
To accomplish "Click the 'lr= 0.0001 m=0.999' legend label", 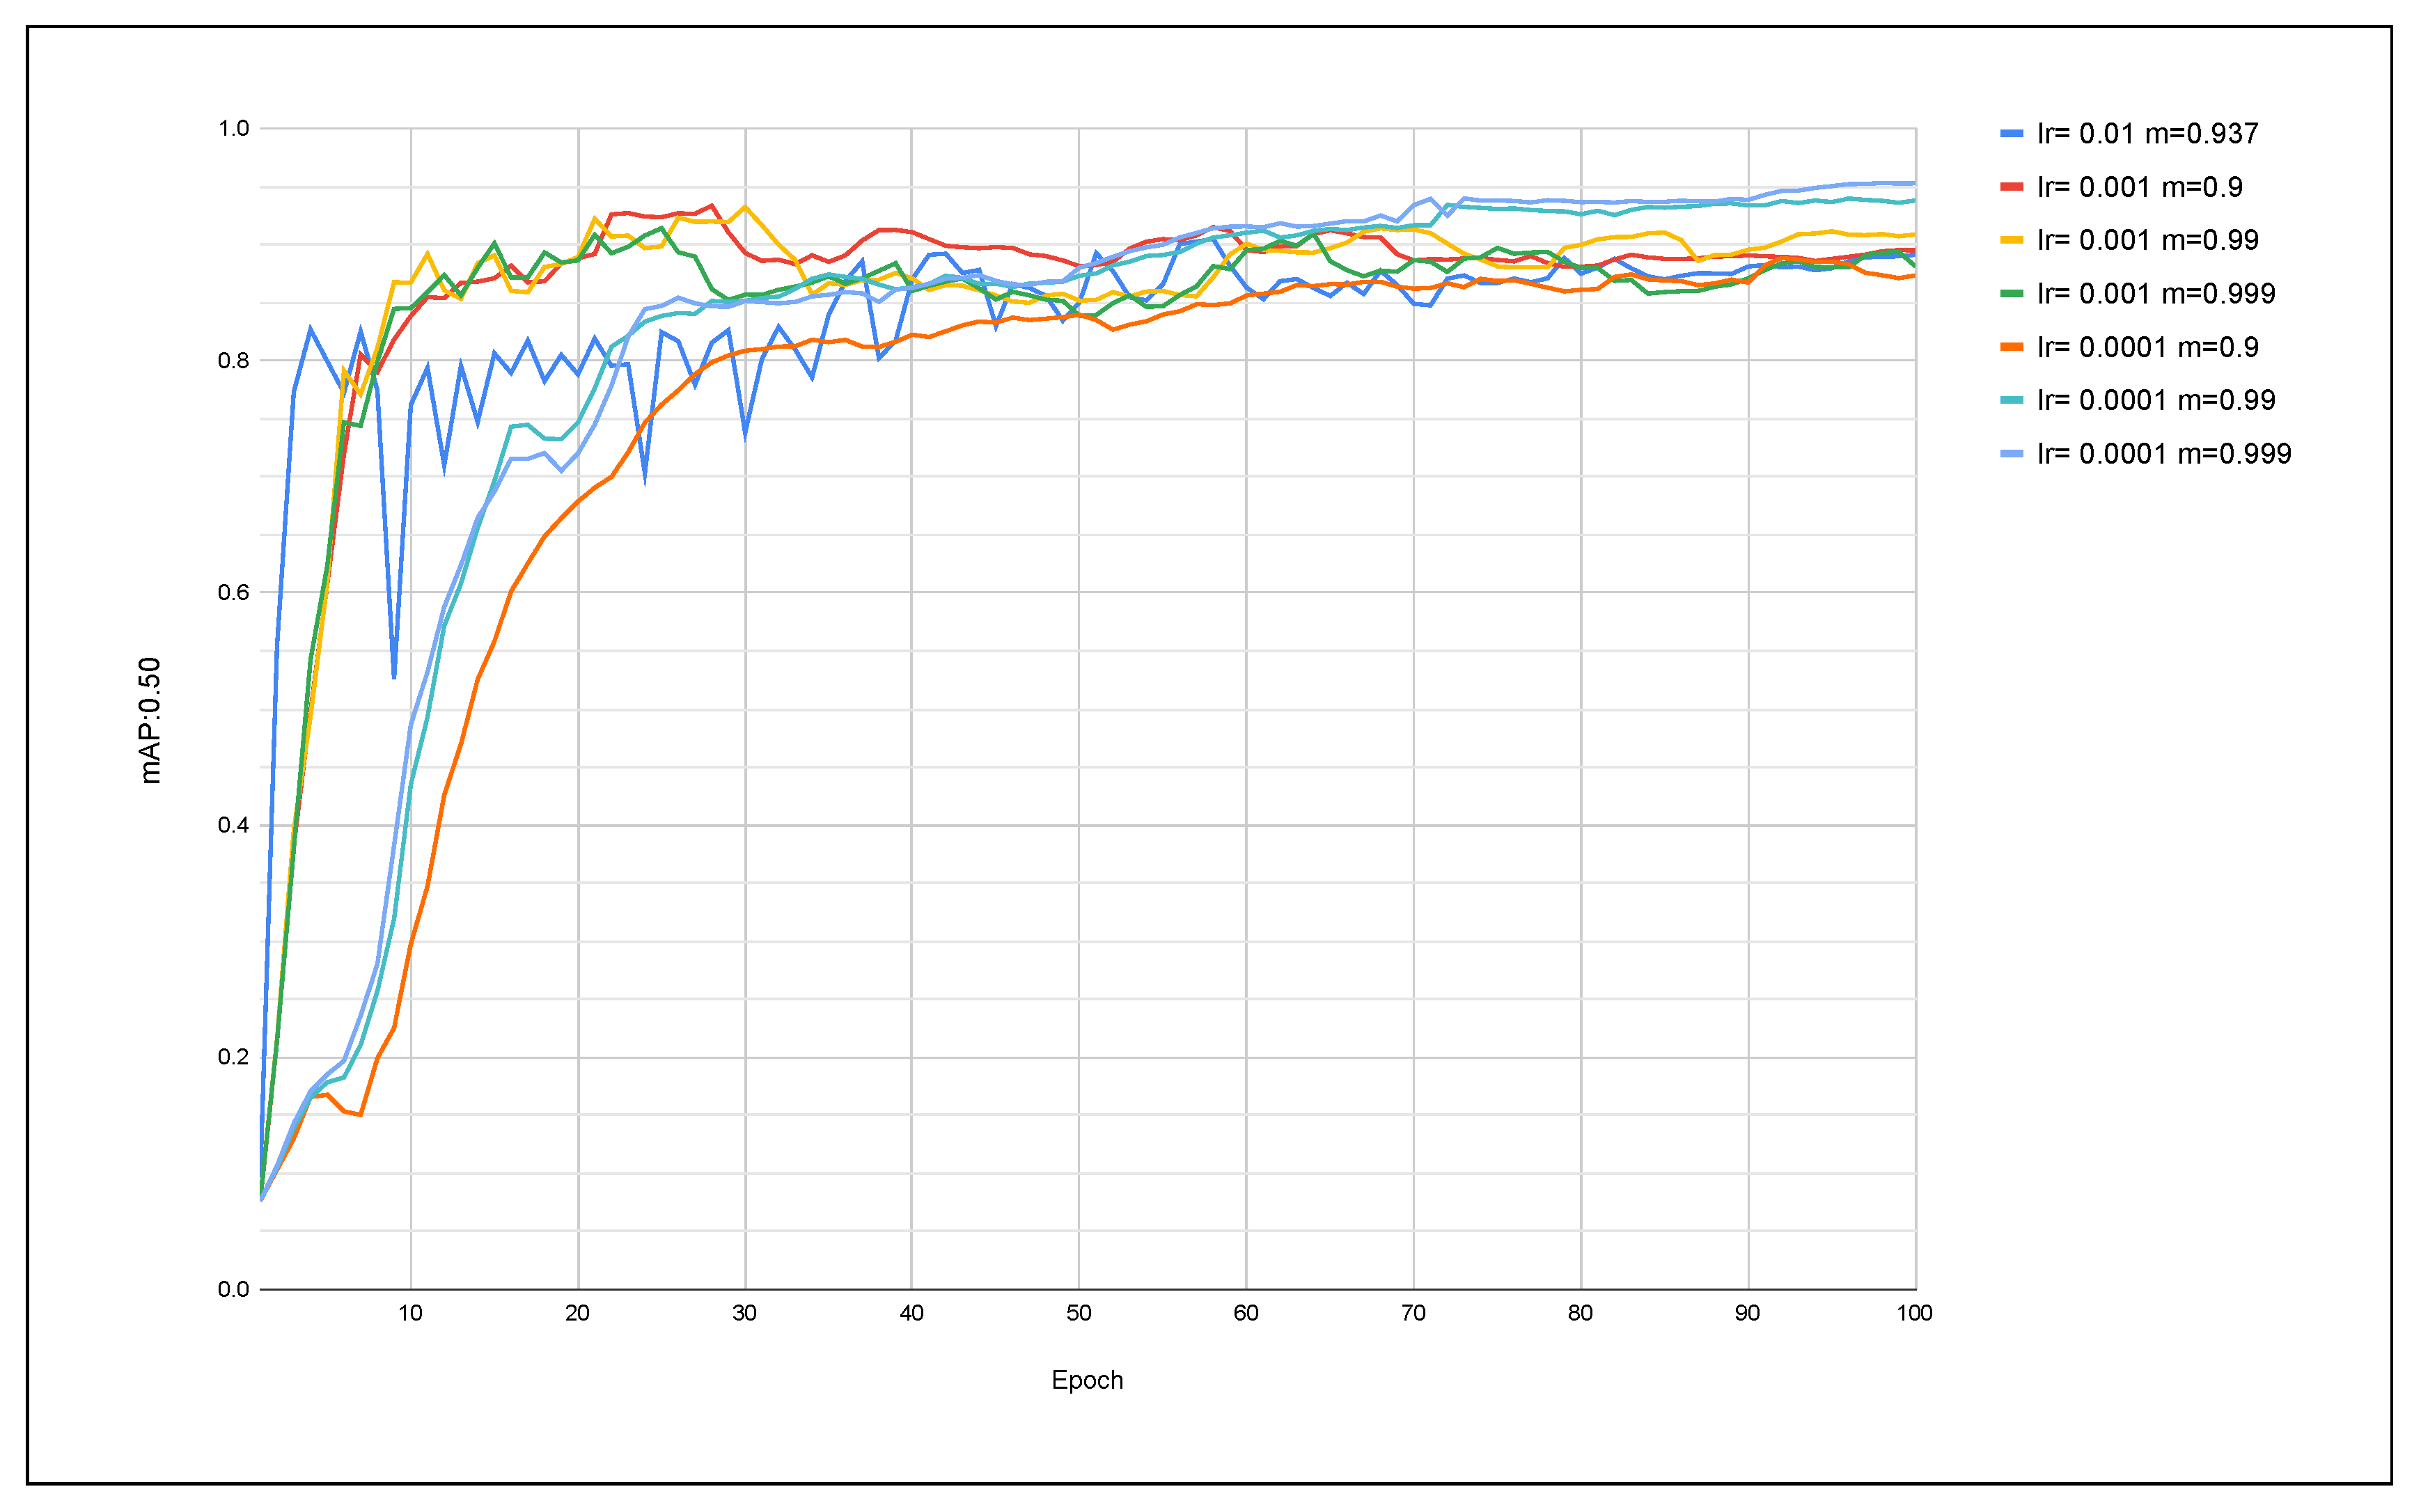I will tap(2165, 454).
